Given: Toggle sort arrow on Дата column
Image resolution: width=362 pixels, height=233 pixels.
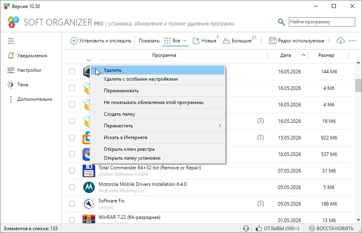Looking at the screenshot, I should (304, 55).
